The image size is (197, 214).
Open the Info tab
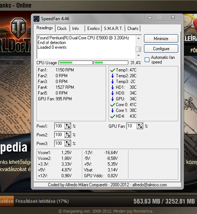[x=75, y=29]
